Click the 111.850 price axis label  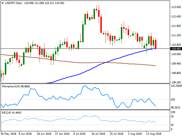coord(176,26)
